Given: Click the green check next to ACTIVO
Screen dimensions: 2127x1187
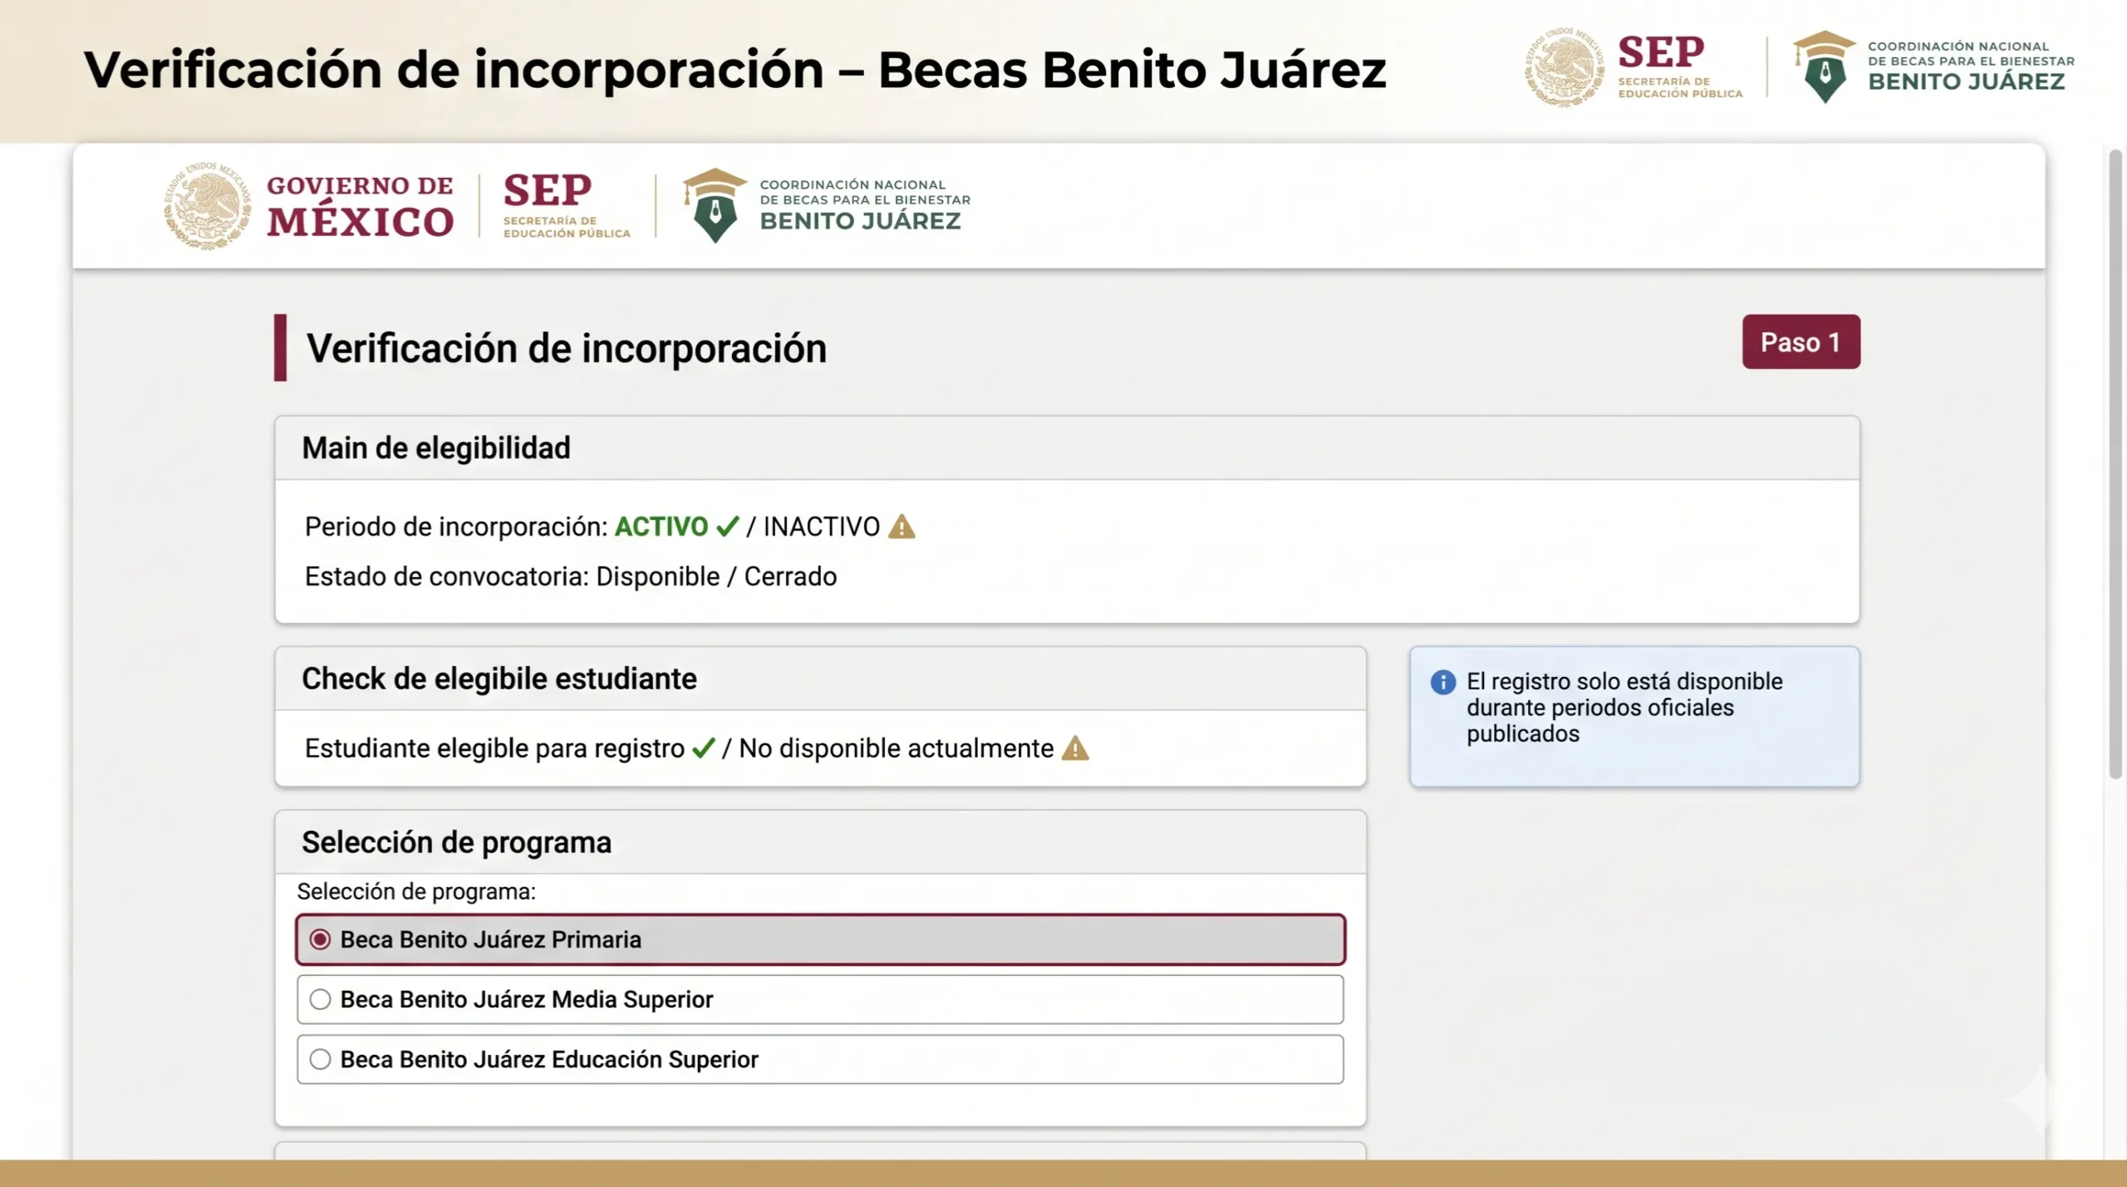Looking at the screenshot, I should tap(727, 527).
